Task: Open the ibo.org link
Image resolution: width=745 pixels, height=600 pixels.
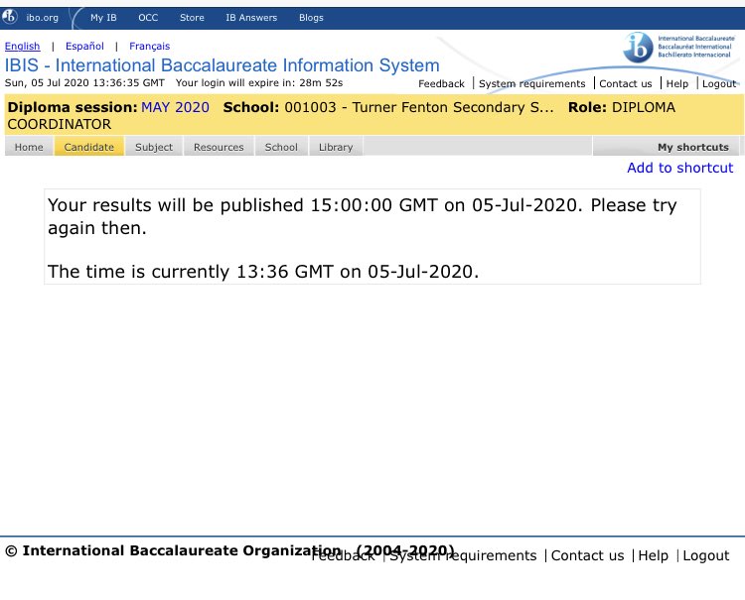Action: click(43, 18)
